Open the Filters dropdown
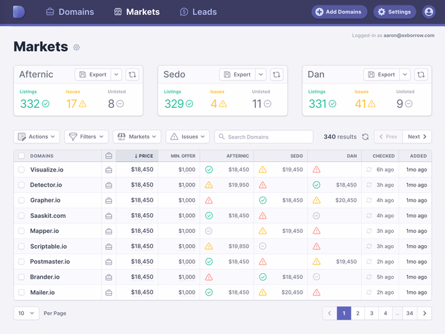 pyautogui.click(x=86, y=137)
